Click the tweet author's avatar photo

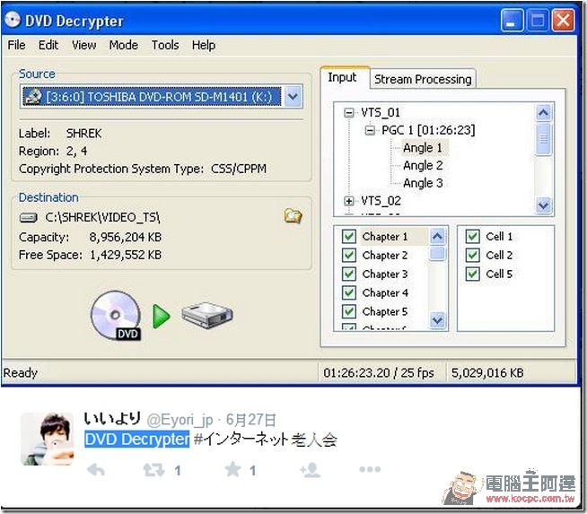point(48,439)
